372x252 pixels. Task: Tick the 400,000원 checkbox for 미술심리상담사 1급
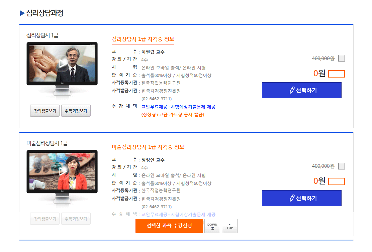click(342, 166)
